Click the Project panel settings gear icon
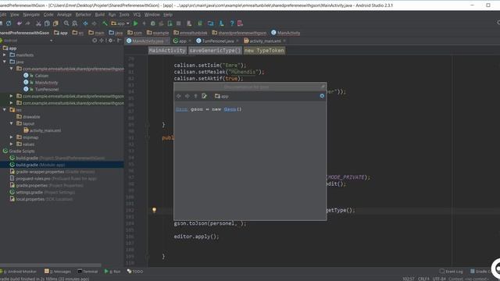Image resolution: width=500 pixels, height=281 pixels. pos(111,41)
